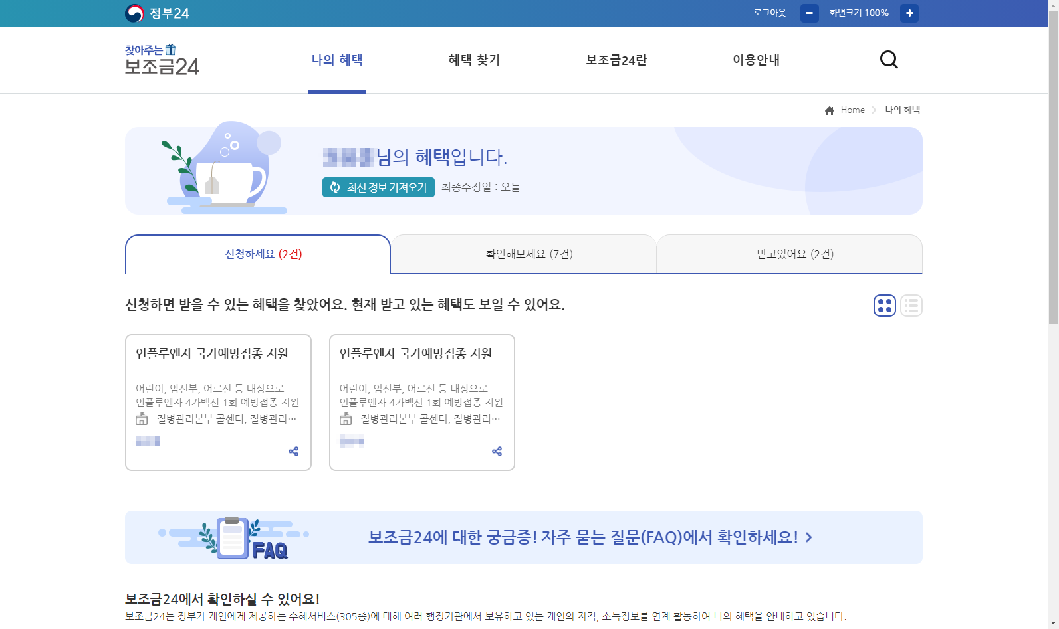Click 최신 정보 가져오기 button

(x=378, y=187)
